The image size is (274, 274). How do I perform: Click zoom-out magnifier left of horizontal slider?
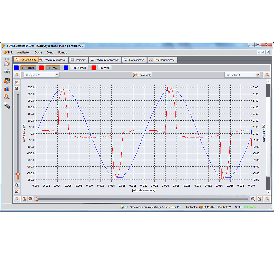tap(30, 199)
